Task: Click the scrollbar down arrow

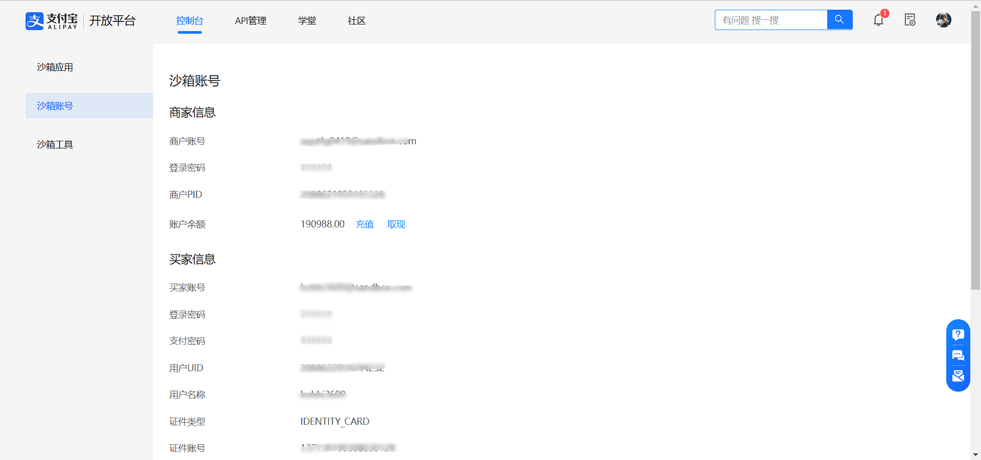Action: click(x=975, y=454)
